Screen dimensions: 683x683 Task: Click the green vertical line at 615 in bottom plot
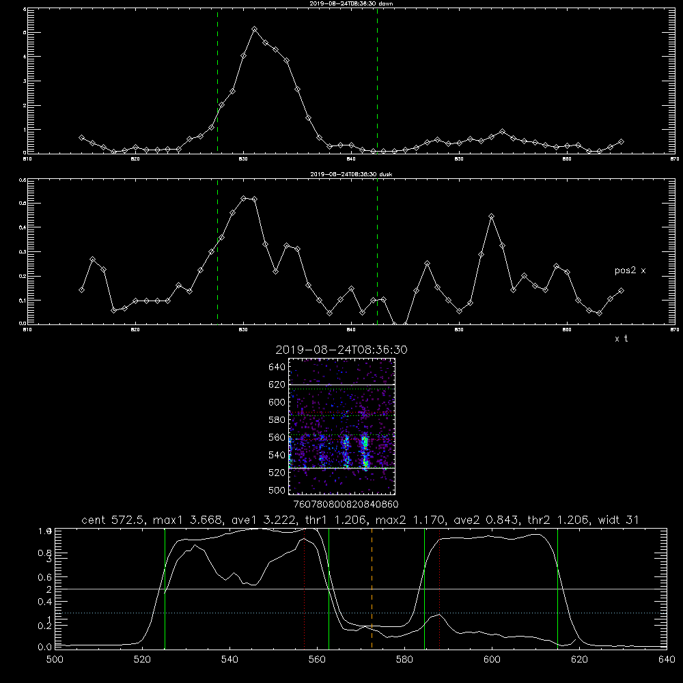point(557,588)
